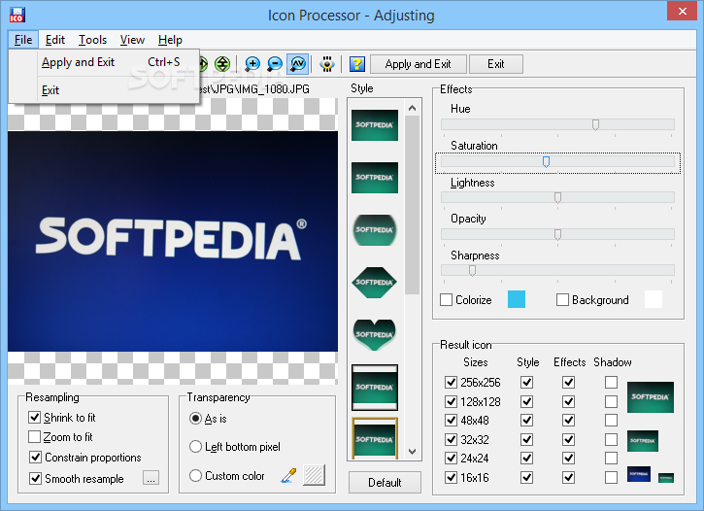The width and height of the screenshot is (704, 511).
Task: Click the flip vertical toolbar icon
Action: 222,64
